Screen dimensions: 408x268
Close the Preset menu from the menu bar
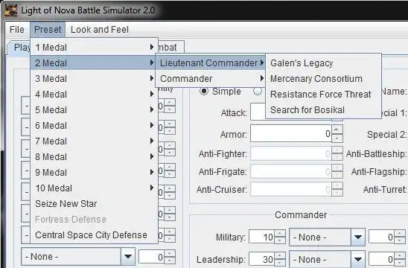(x=48, y=29)
